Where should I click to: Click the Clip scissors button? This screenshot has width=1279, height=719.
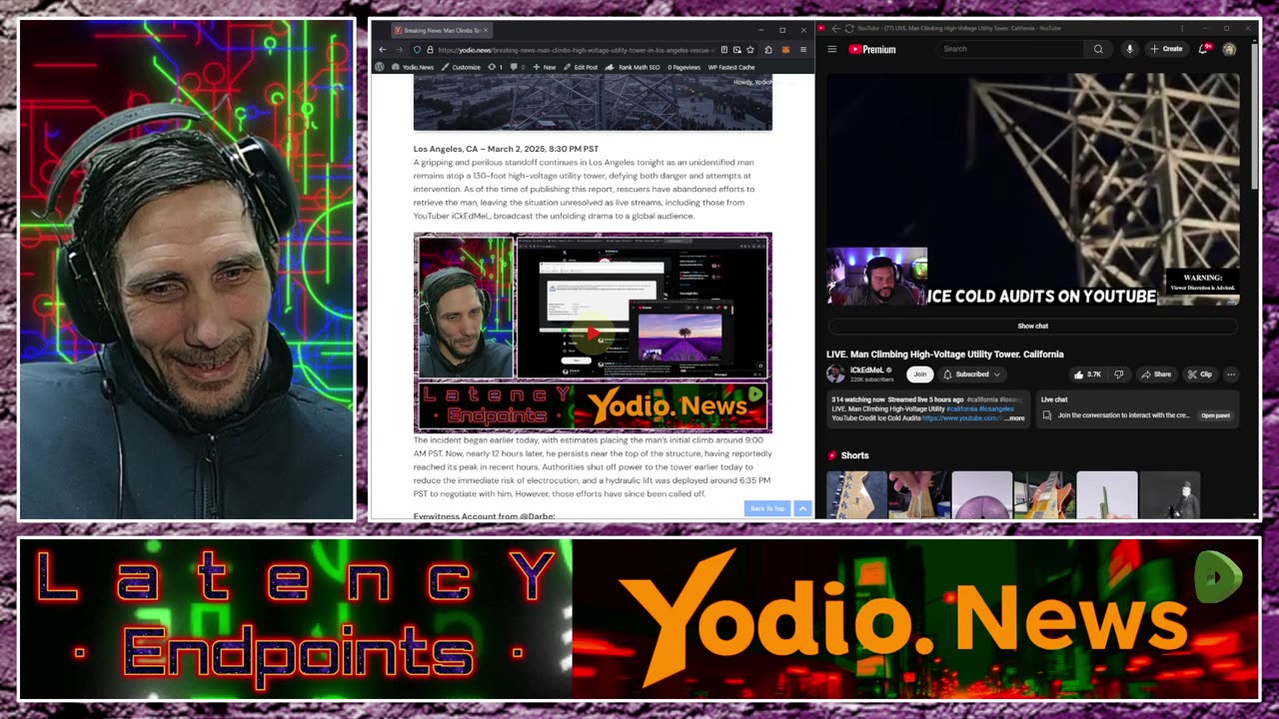(1199, 374)
